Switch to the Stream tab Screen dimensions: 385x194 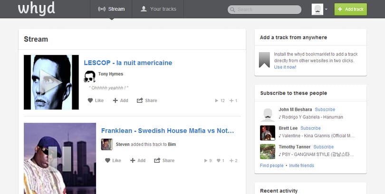(111, 9)
